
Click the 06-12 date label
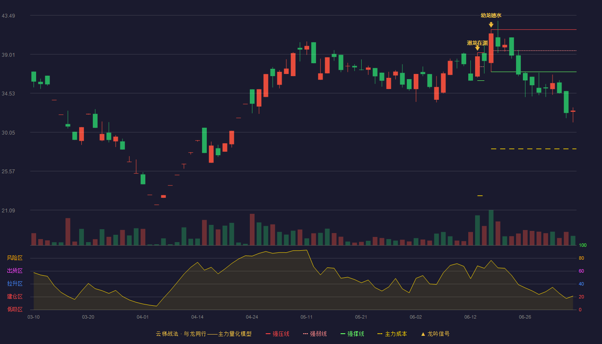point(470,317)
